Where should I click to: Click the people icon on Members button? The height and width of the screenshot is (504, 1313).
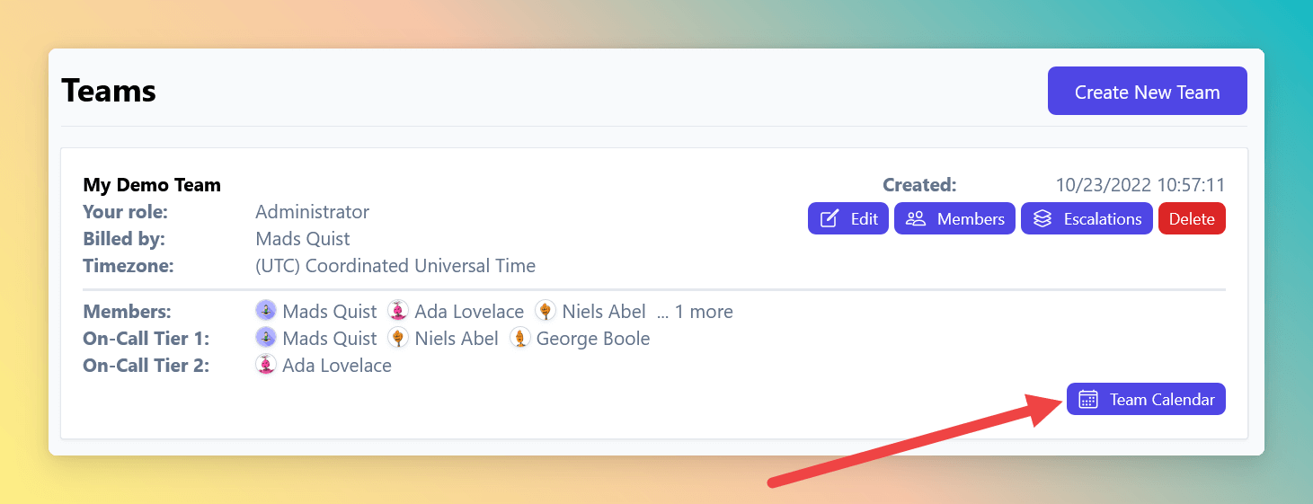point(916,218)
